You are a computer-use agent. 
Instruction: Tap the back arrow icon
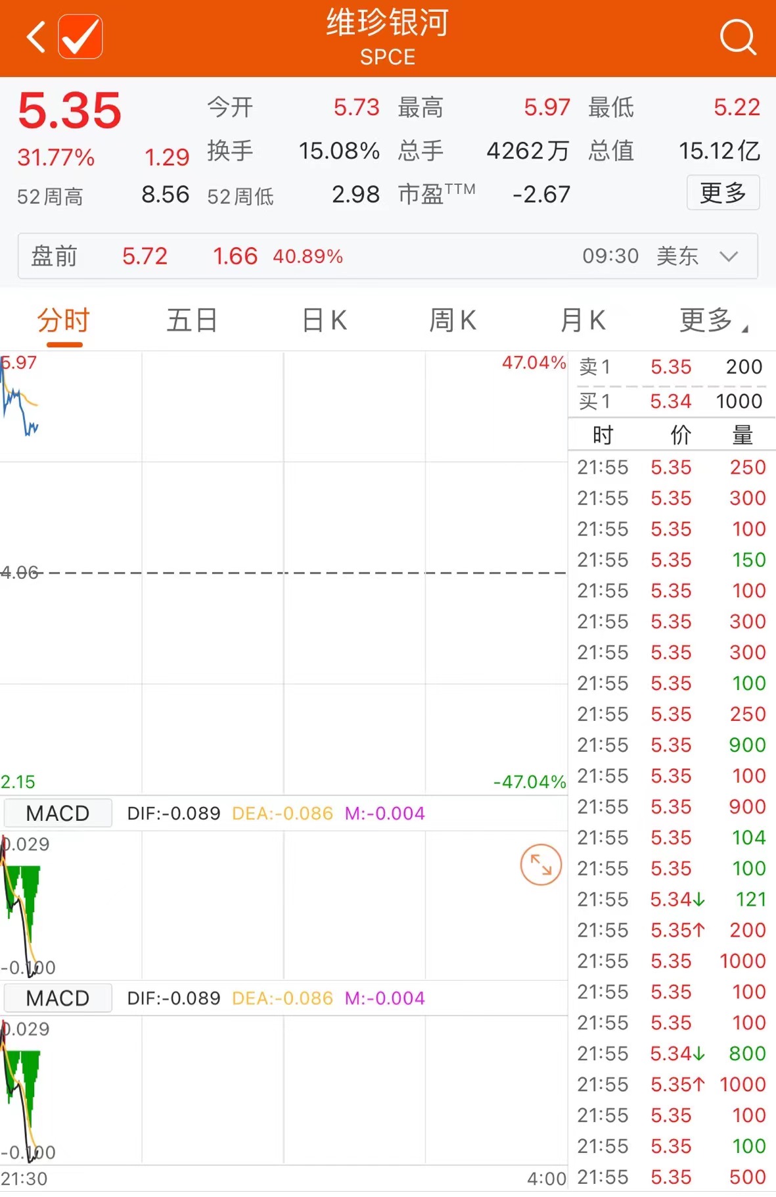[x=36, y=37]
